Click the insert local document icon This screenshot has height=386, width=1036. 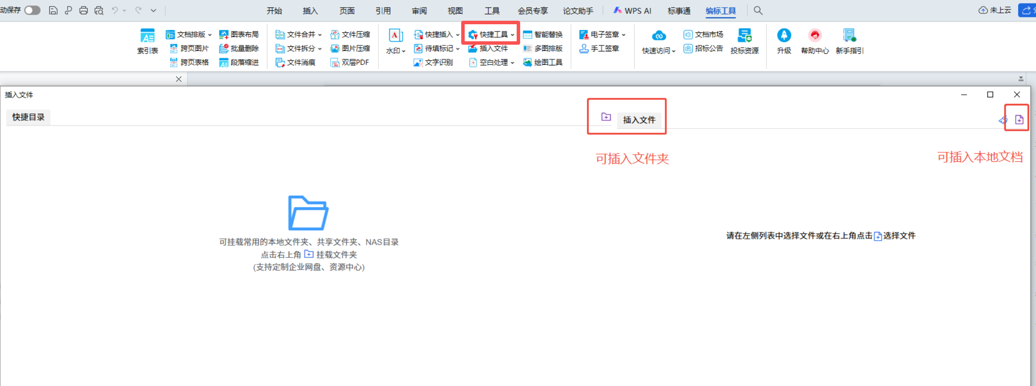1019,120
